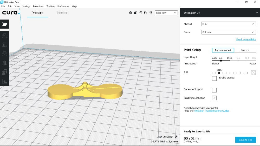
Task: Click the Save to File button
Action: click(x=245, y=140)
